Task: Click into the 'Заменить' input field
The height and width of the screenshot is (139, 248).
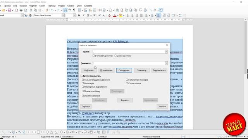Action: 129,63
